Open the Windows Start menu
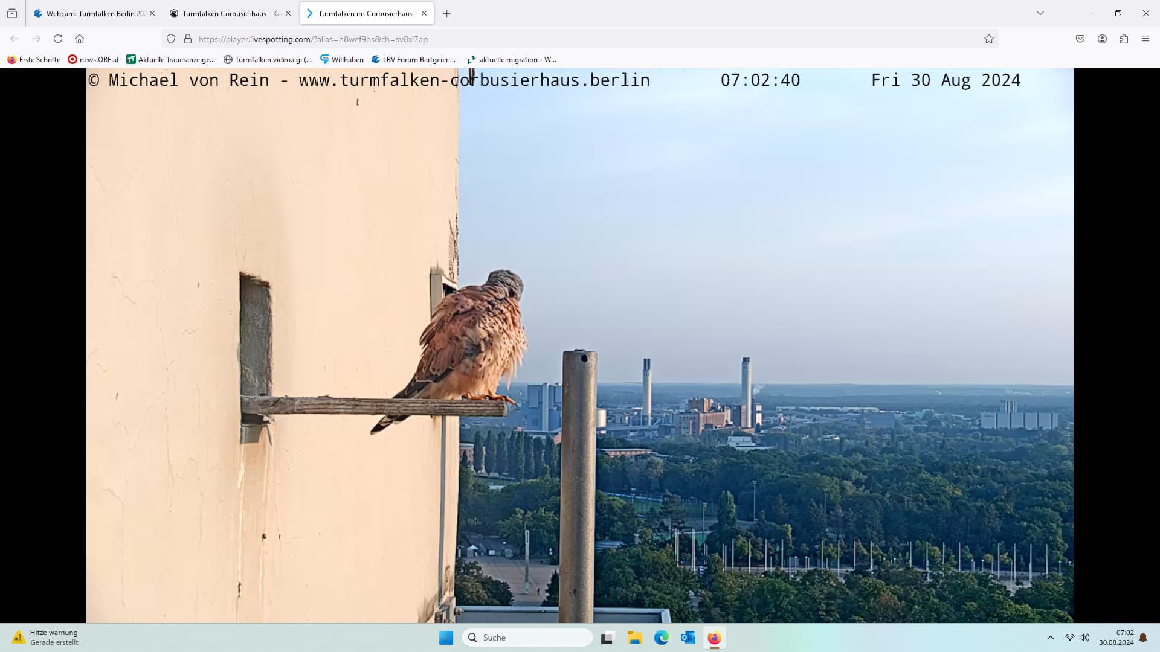Image resolution: width=1160 pixels, height=652 pixels. tap(446, 638)
